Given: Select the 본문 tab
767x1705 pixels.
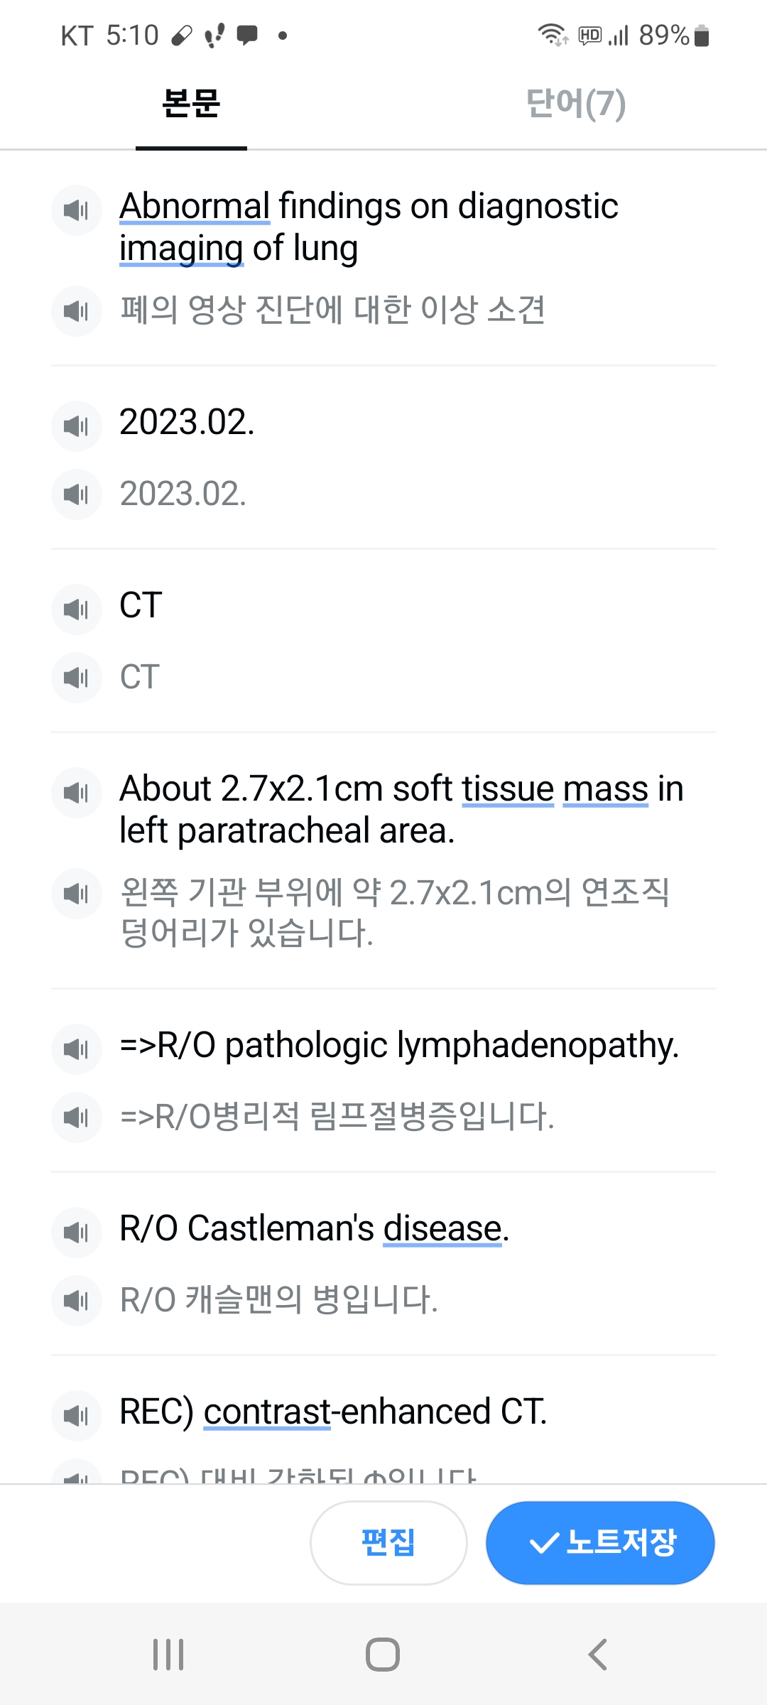Looking at the screenshot, I should coord(191,104).
